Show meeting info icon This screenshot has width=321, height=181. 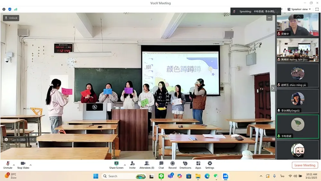pyautogui.click(x=4, y=9)
